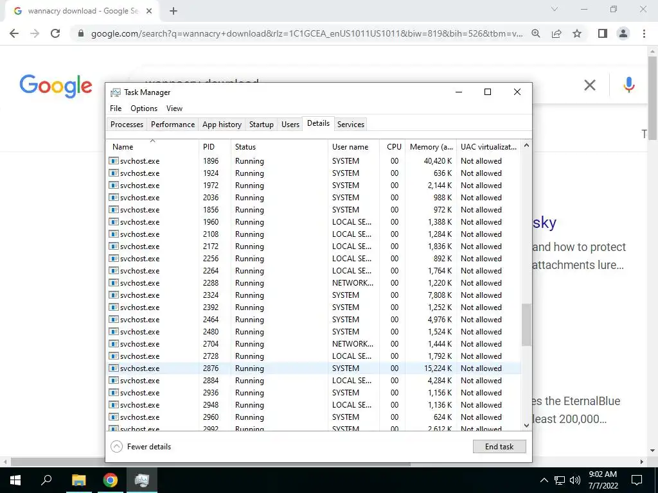Screen dimensions: 658x493
Task: Open the Chrome three-dot menu
Action: tap(644, 33)
